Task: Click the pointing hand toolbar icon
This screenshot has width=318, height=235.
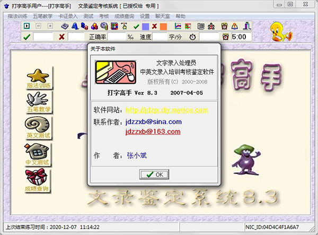Action: (x=124, y=26)
